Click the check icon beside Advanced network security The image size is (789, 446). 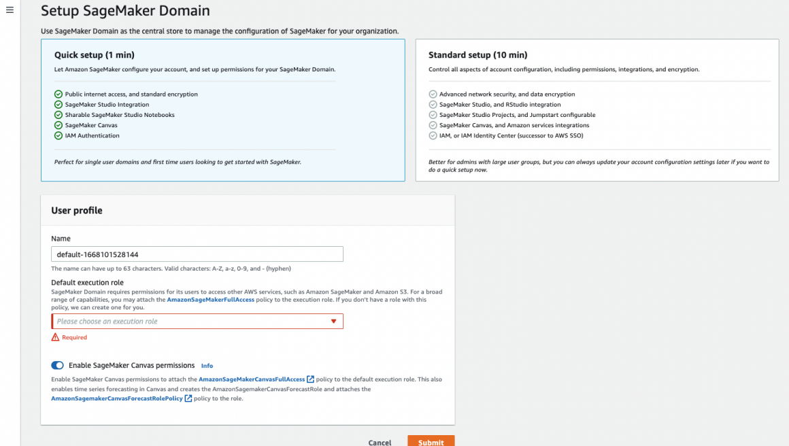click(x=433, y=95)
